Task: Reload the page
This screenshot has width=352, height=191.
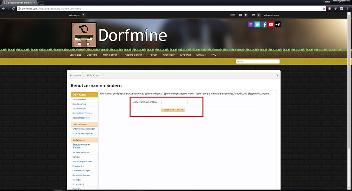Action: (x=13, y=8)
